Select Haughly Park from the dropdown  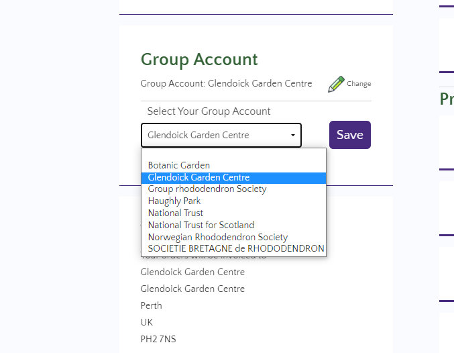click(x=174, y=201)
